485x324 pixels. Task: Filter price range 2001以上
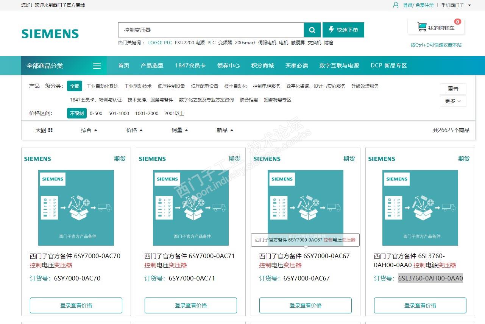point(174,113)
